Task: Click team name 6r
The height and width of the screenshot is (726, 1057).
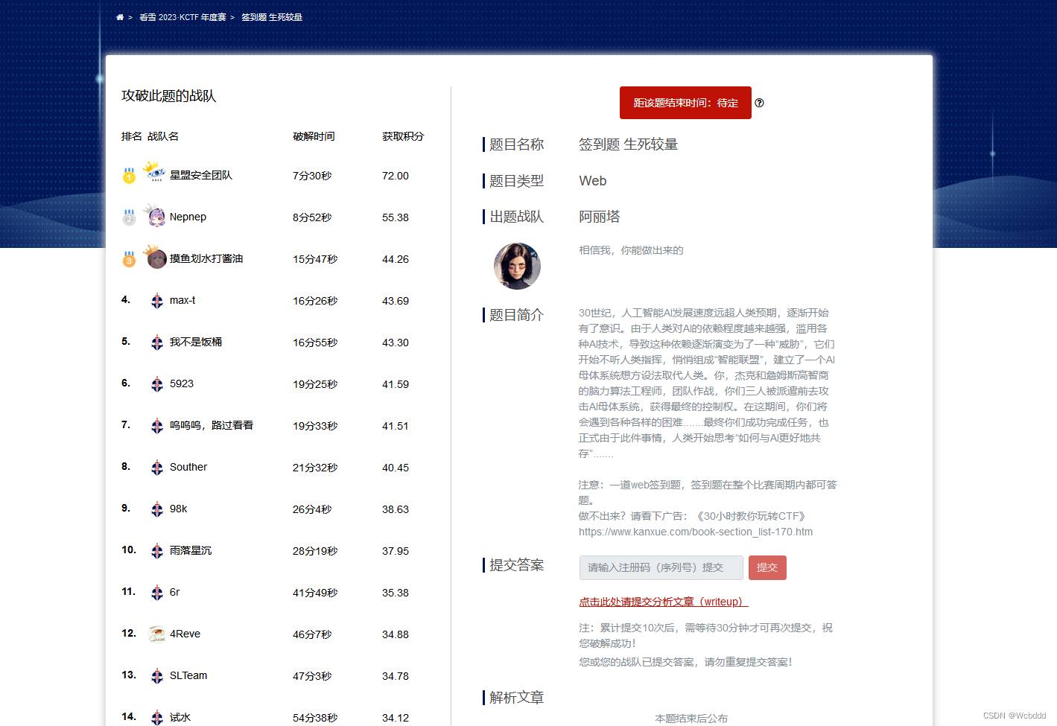Action: 174,592
